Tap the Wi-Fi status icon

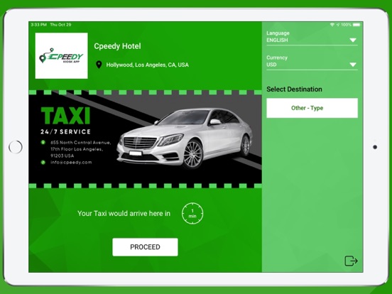tap(332, 24)
